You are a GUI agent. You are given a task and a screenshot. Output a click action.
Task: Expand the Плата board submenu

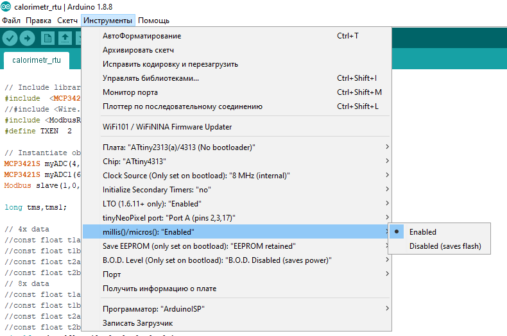pyautogui.click(x=236, y=147)
